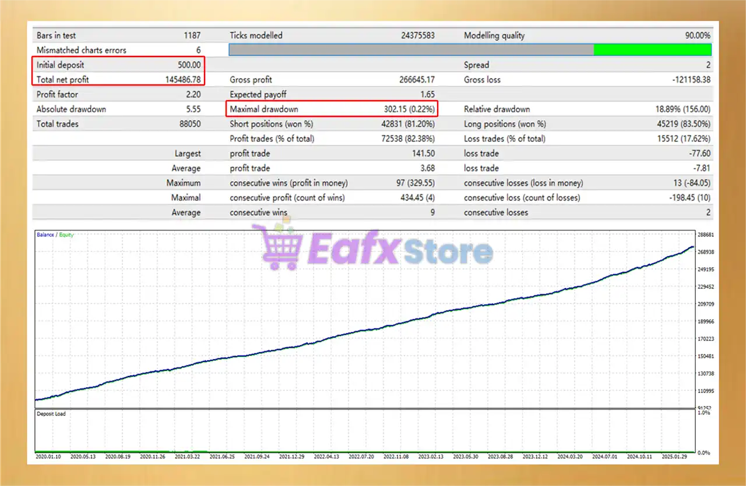The height and width of the screenshot is (486, 746).
Task: Select the average loss trade value -7.81
Action: pos(701,168)
